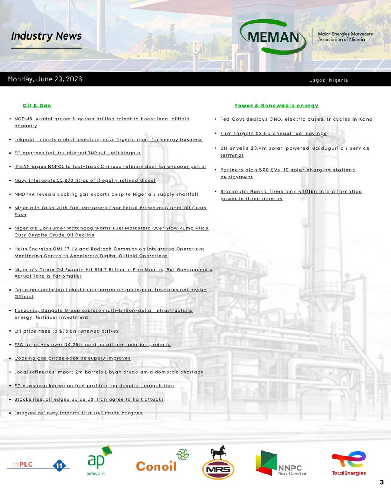The width and height of the screenshot is (391, 489).
Task: Open the Oil & Gas section heading
Action: 37,106
